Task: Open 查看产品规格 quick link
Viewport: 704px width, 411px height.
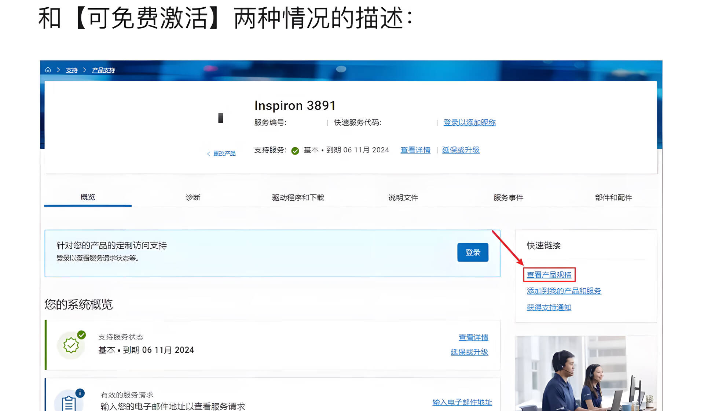Action: click(x=549, y=275)
